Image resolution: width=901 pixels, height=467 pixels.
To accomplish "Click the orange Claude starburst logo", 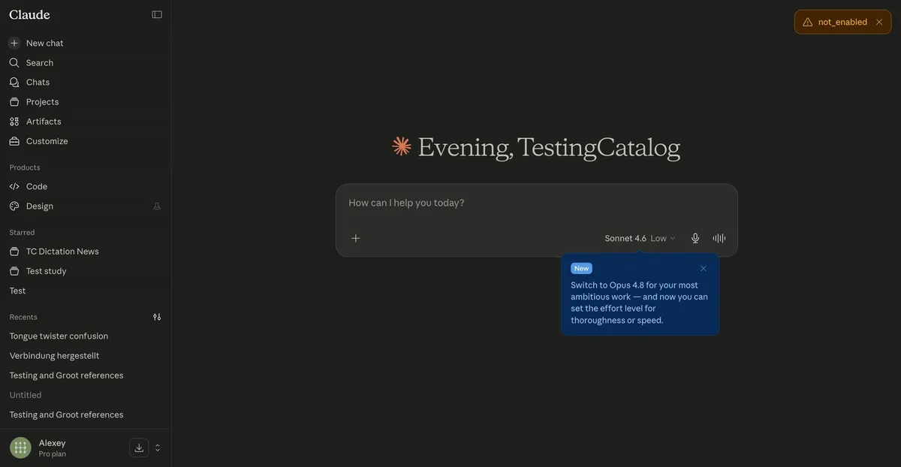I will click(402, 146).
